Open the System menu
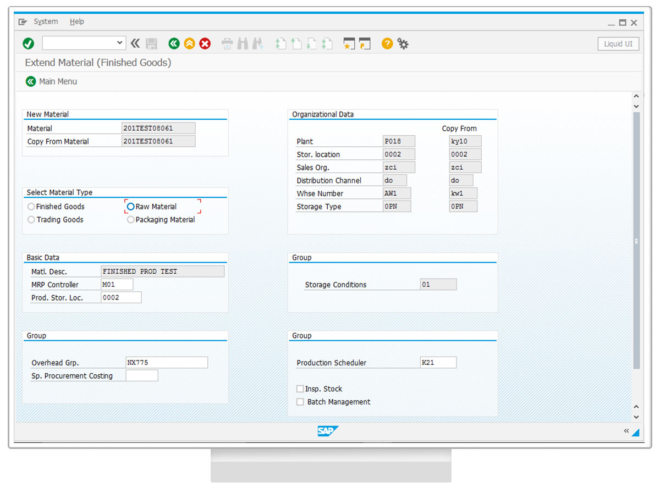 coord(46,21)
